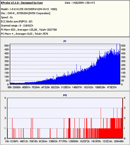
Task: Click the Disc RITEKG04 info line
Action: [x=25, y=13]
